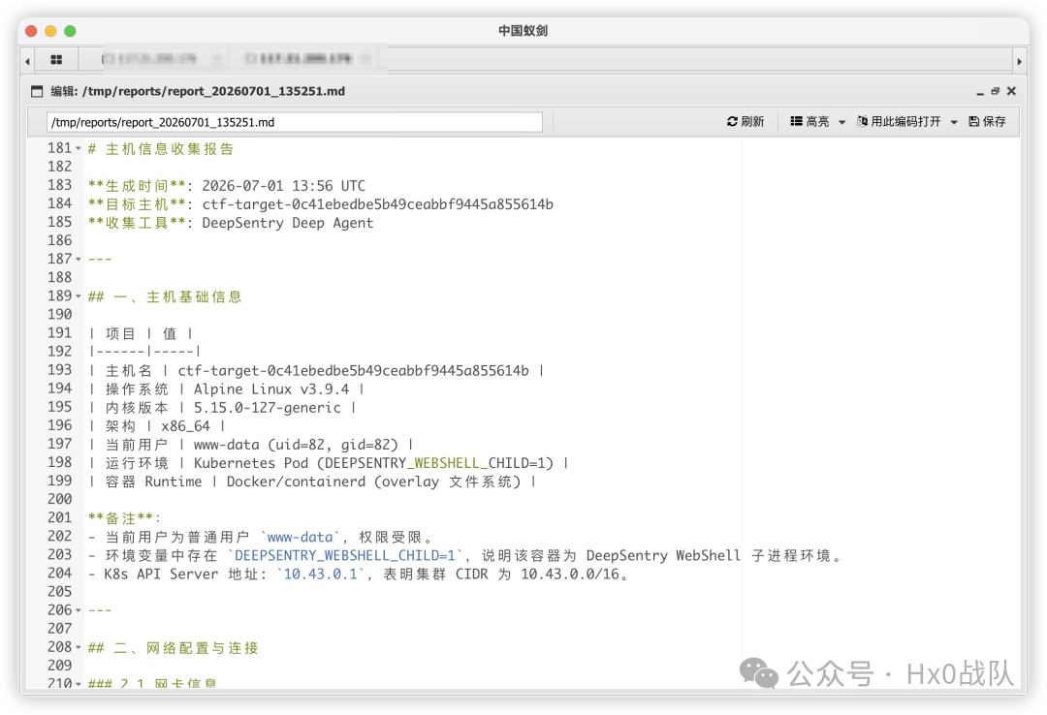Viewport: 1047px width, 715px height.
Task: Click the '**目标主机**' label
Action: point(137,204)
